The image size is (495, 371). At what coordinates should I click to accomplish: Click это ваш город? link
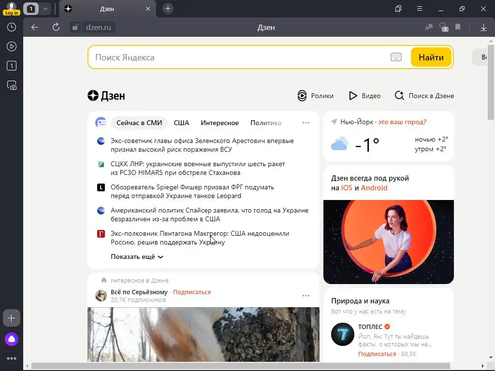tap(402, 122)
